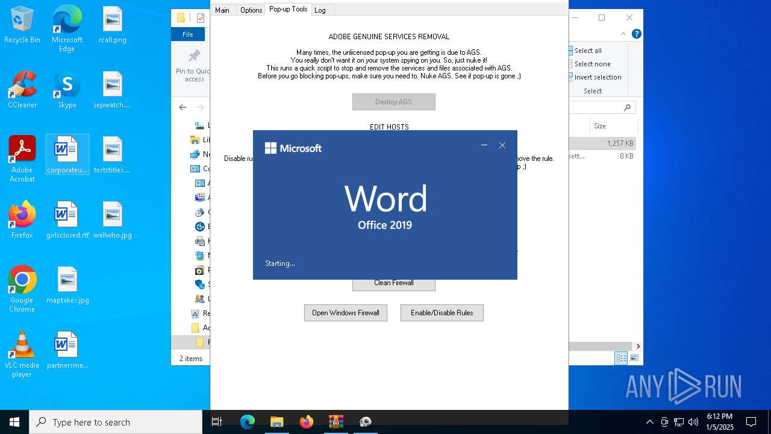Click the File Explorer help icon
This screenshot has width=771, height=434.
[636, 34]
